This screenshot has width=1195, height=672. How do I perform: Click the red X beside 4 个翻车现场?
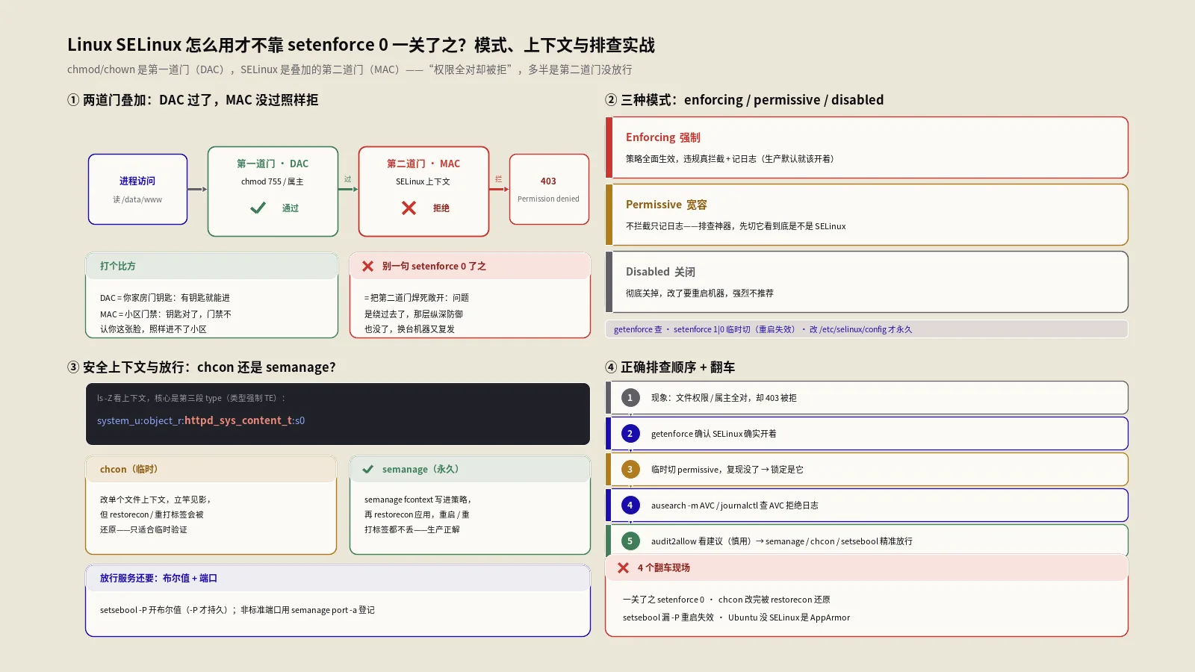click(x=623, y=567)
